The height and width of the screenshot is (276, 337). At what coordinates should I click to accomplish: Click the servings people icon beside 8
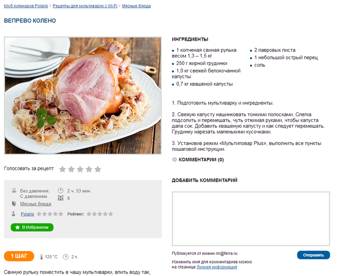61,198
